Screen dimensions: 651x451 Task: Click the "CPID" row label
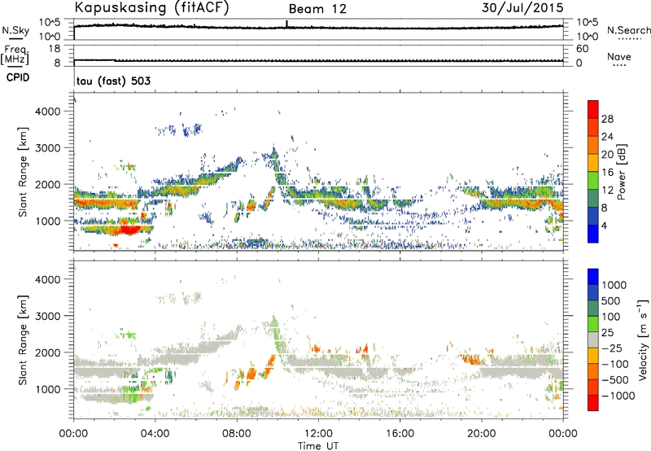click(17, 77)
